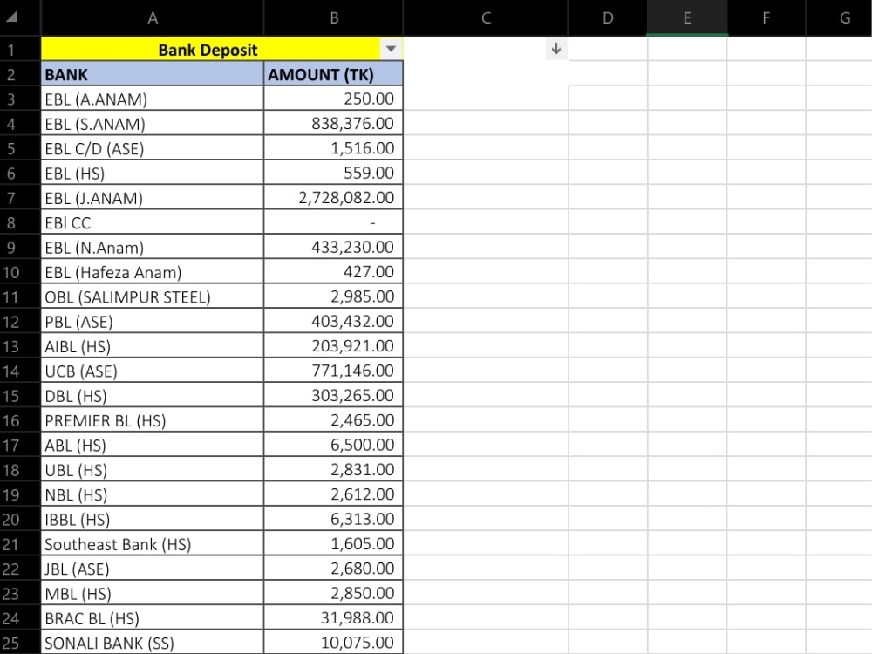Click the amount 427.00
This screenshot has height=654, width=872.
coord(369,271)
